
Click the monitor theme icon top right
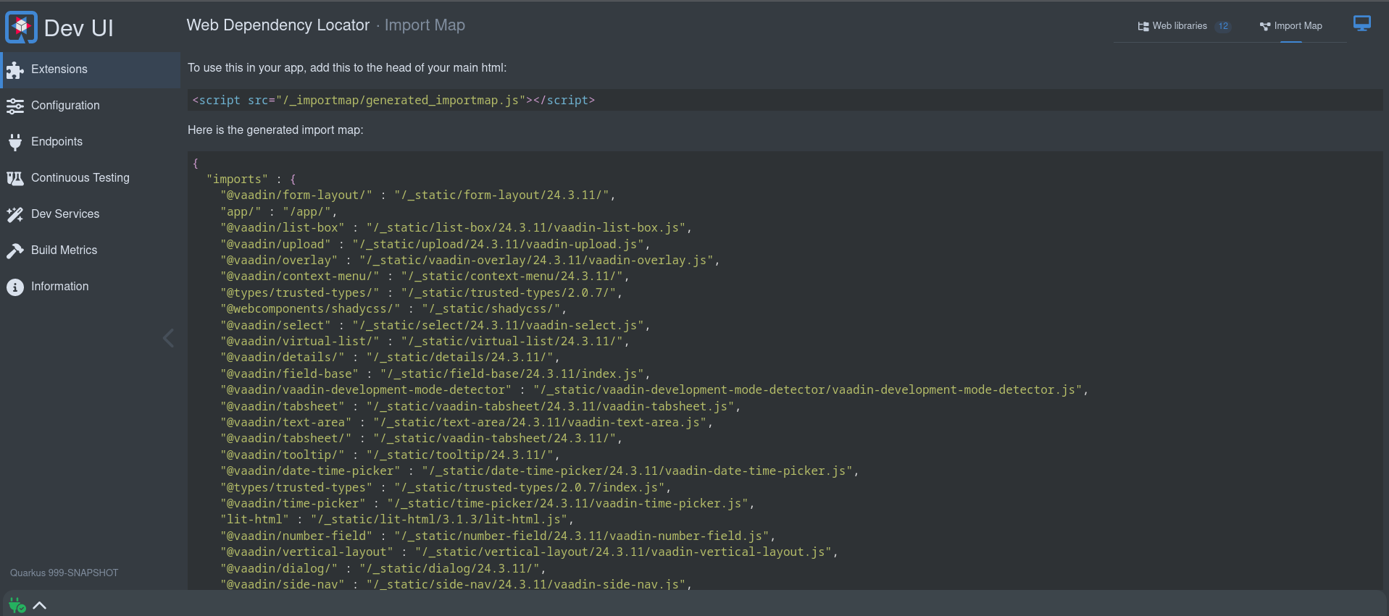pos(1362,24)
